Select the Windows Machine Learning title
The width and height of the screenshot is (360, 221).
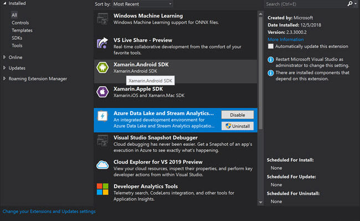pos(148,16)
